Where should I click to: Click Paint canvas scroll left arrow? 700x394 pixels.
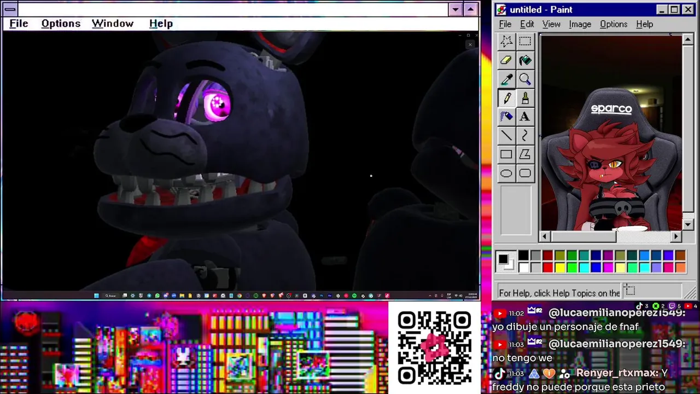[x=544, y=236]
